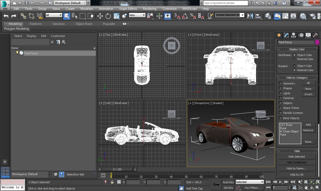
Task: Open Select by Name dialog icon
Action: (x=74, y=16)
